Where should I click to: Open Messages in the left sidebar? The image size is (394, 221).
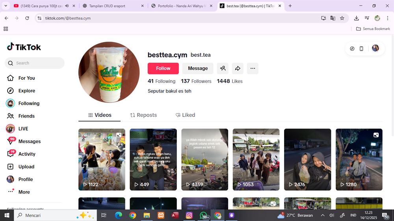(x=29, y=142)
